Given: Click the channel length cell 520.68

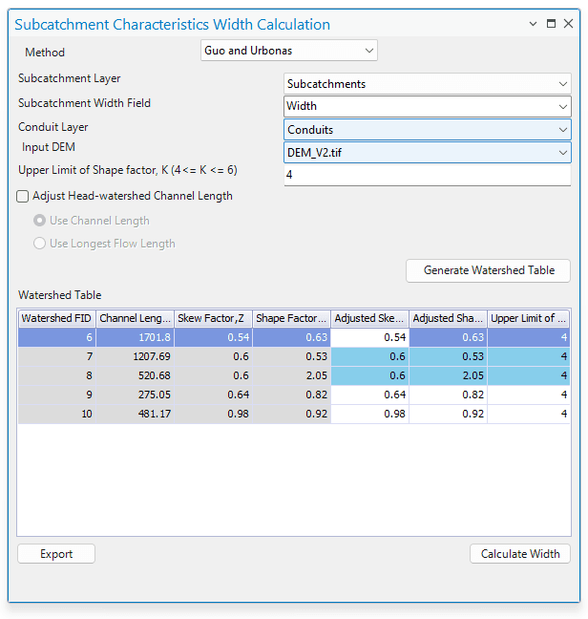Looking at the screenshot, I should click(135, 375).
